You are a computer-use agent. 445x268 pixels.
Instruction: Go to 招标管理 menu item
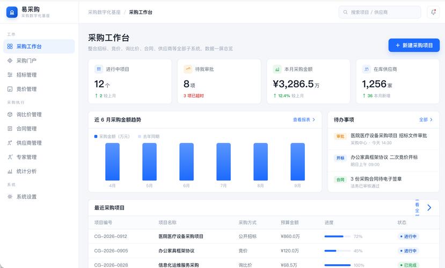point(39,75)
